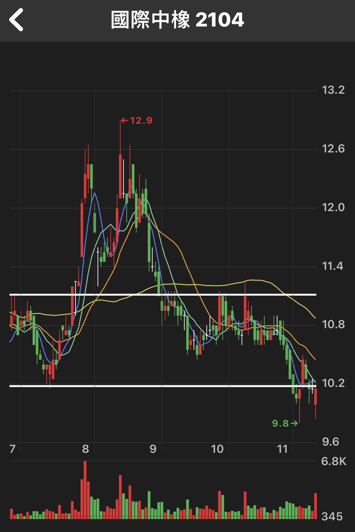Tap the 12.6 price axis label
Image resolution: width=355 pixels, height=532 pixels.
[333, 149]
